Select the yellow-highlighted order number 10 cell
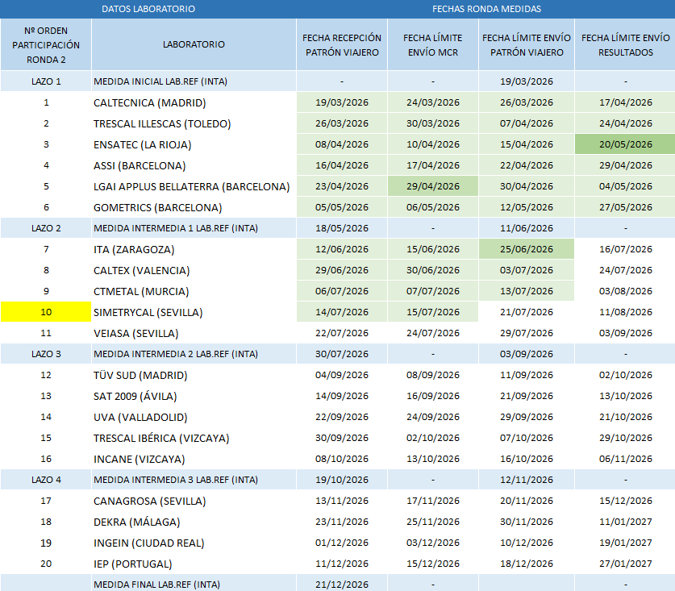 tap(46, 312)
